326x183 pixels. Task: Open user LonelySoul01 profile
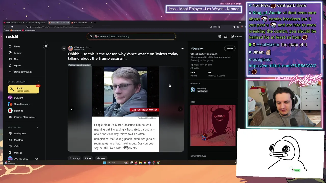coord(79,50)
